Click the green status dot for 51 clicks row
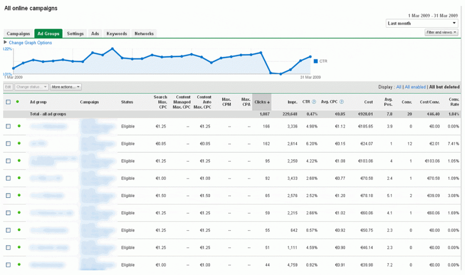Screen dimensions: 465x275 click(x=19, y=247)
